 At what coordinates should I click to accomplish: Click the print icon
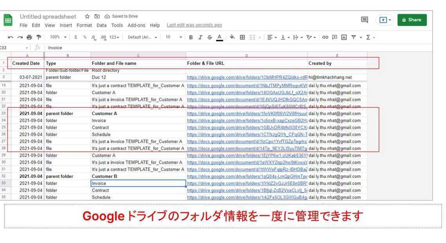point(29,38)
